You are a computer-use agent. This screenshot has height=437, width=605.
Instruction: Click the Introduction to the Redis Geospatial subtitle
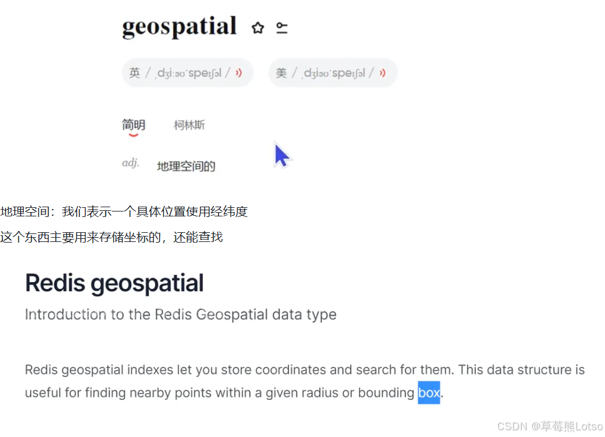point(181,314)
